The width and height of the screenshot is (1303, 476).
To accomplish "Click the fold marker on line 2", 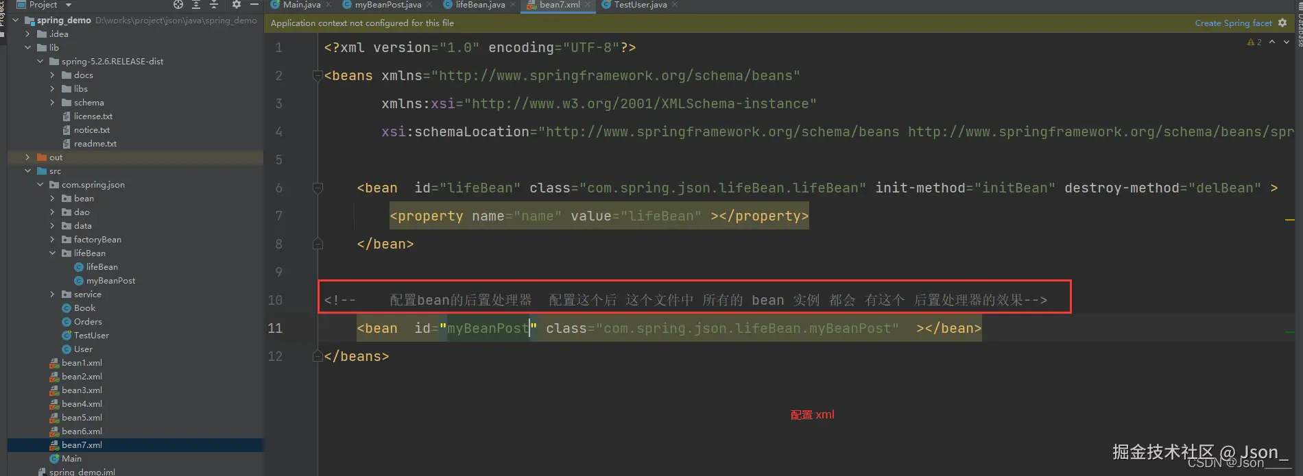I will coord(318,75).
